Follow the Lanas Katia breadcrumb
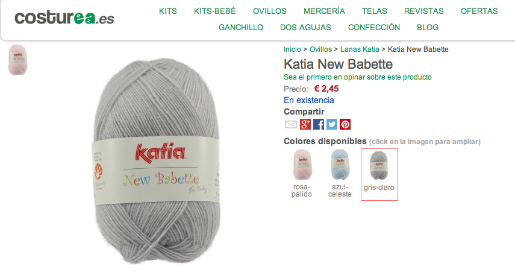 click(360, 49)
